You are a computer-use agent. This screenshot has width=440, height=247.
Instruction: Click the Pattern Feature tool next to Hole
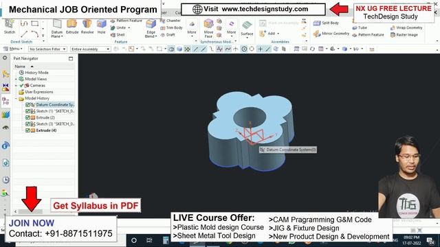(126, 21)
